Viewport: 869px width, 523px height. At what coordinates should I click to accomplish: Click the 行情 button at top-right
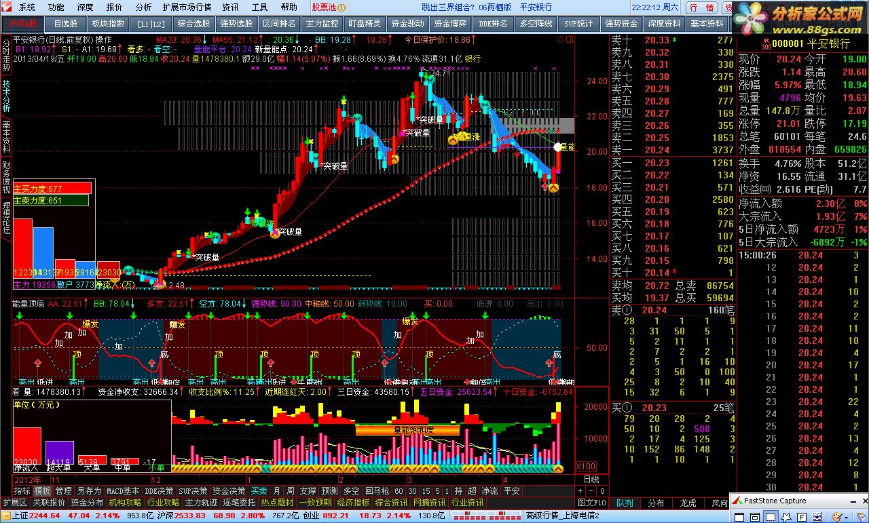(x=701, y=7)
